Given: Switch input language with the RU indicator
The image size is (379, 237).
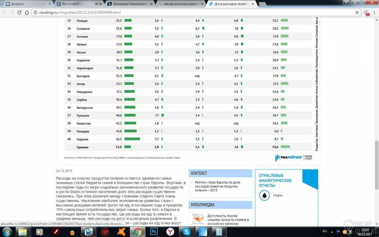Looking at the screenshot, I should (325, 231).
